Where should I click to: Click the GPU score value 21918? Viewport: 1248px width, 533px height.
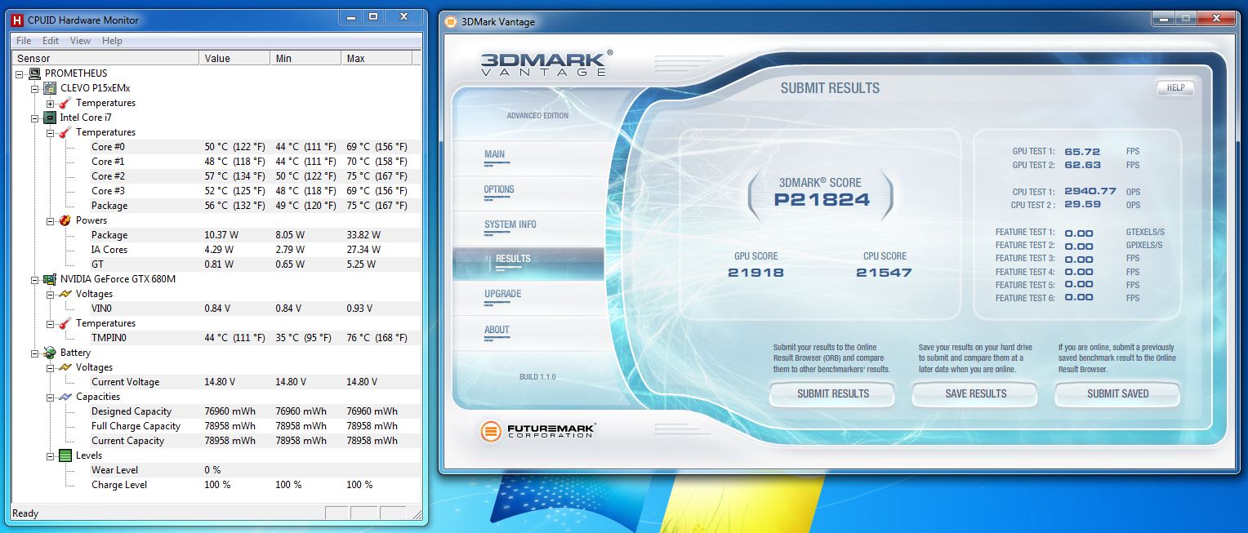[x=755, y=273]
